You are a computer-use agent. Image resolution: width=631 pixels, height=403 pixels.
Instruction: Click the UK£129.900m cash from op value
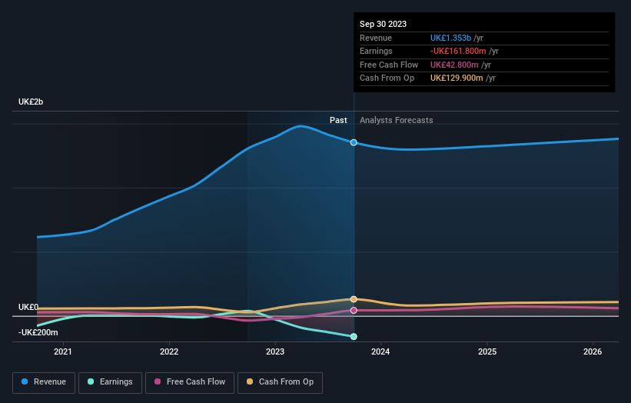point(457,78)
